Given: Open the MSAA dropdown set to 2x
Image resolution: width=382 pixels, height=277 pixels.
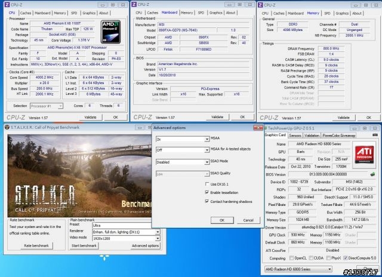Looking at the screenshot, I should click(x=183, y=139).
